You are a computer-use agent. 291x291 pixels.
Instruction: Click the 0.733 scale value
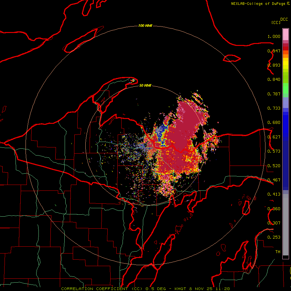274,108
